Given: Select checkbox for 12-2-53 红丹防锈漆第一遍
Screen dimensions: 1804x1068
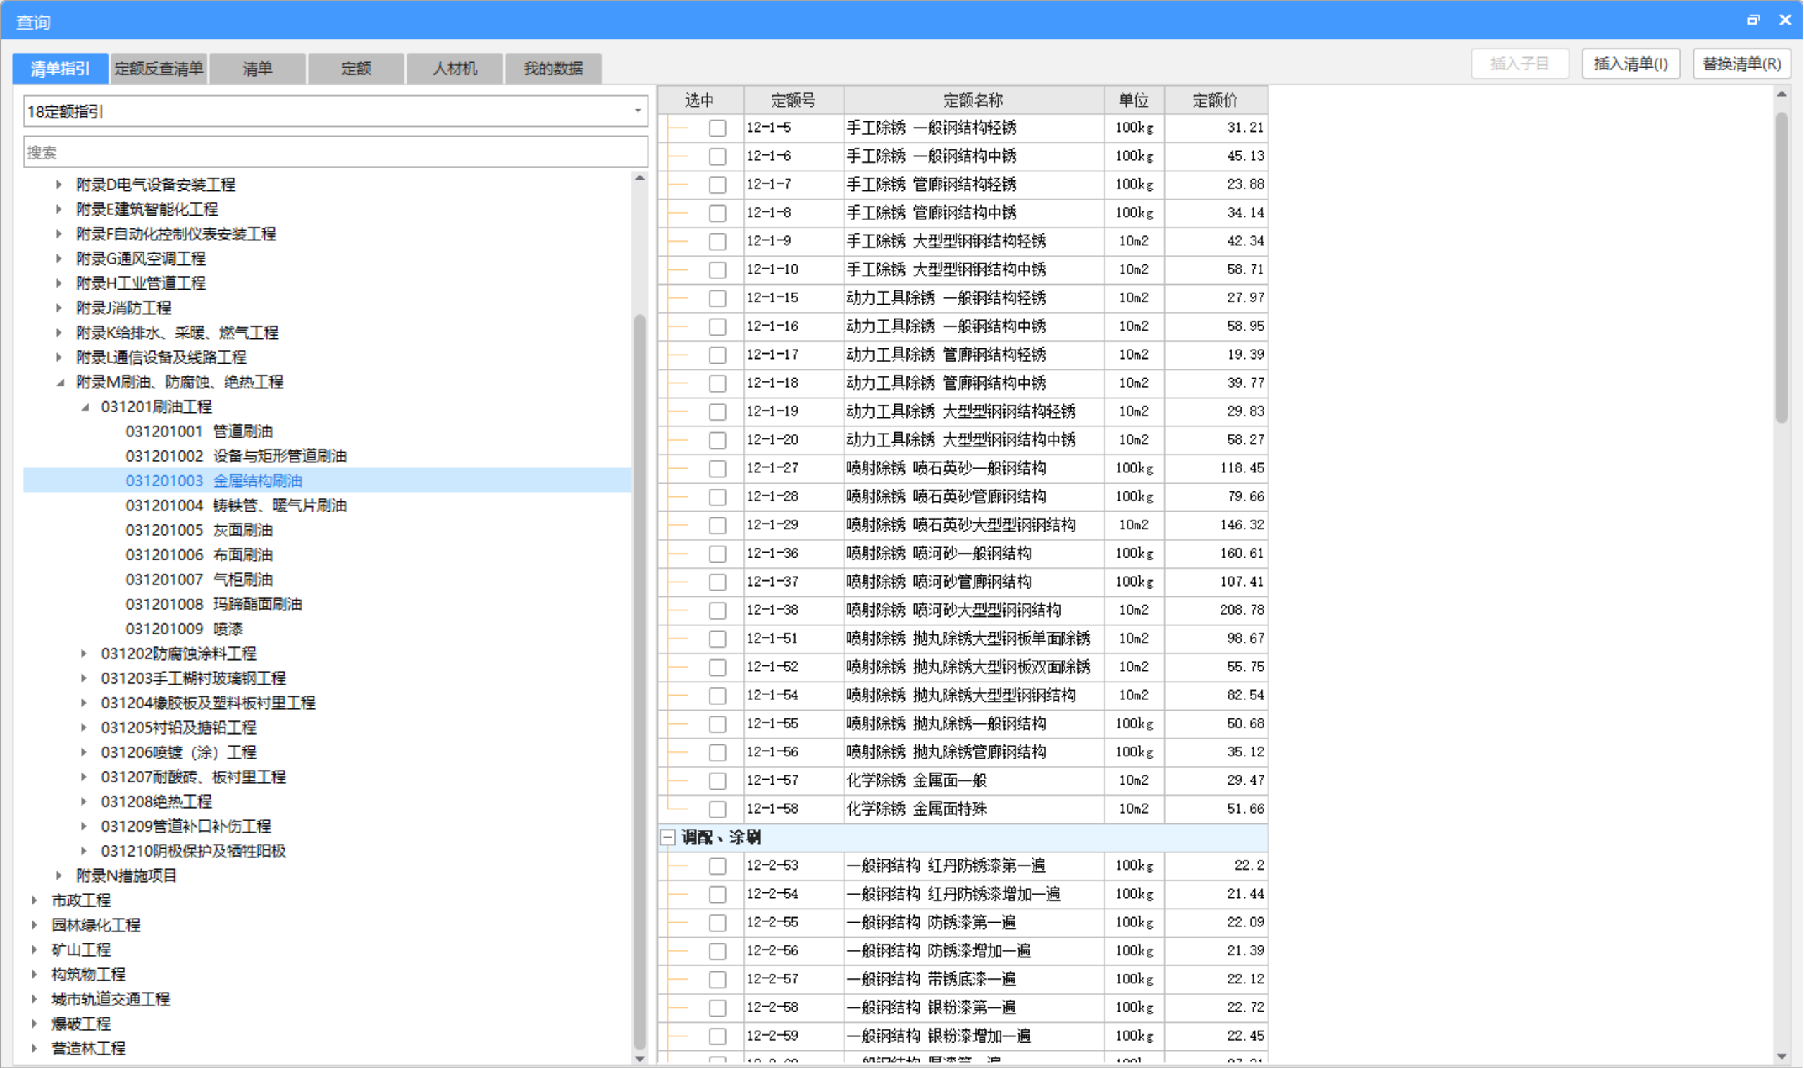Looking at the screenshot, I should coord(717,866).
